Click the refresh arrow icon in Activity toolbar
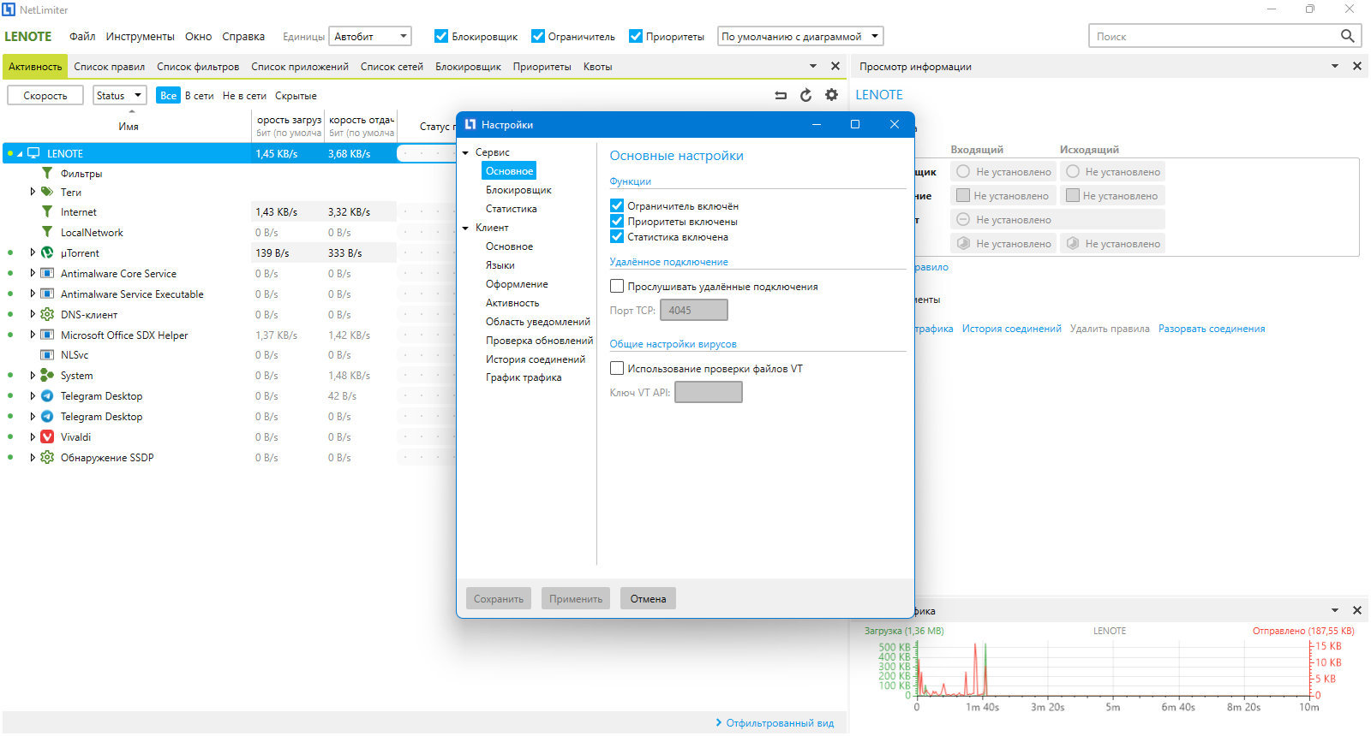Image resolution: width=1371 pixels, height=736 pixels. point(805,95)
